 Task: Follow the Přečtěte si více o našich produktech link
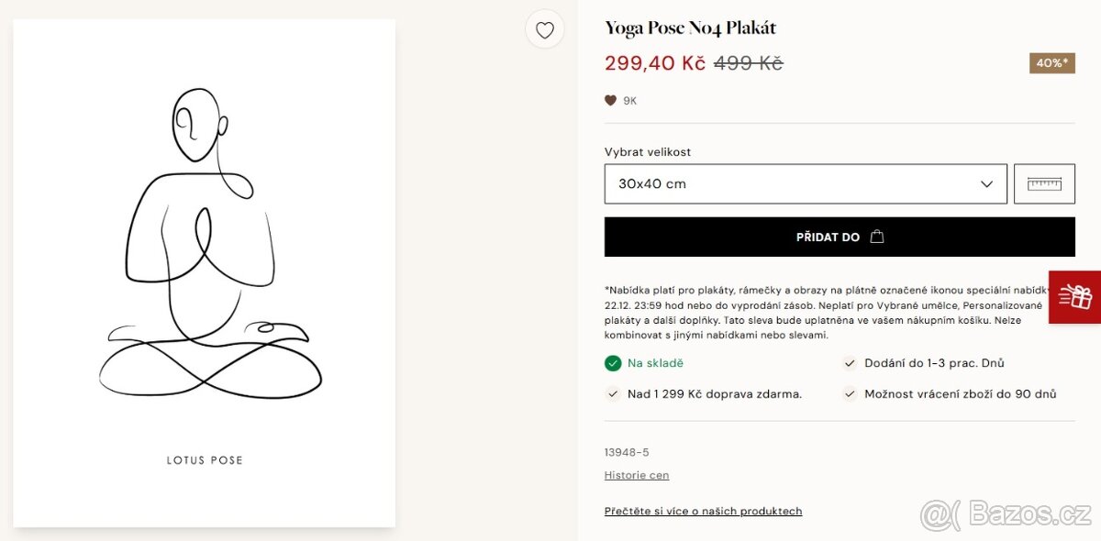[703, 511]
